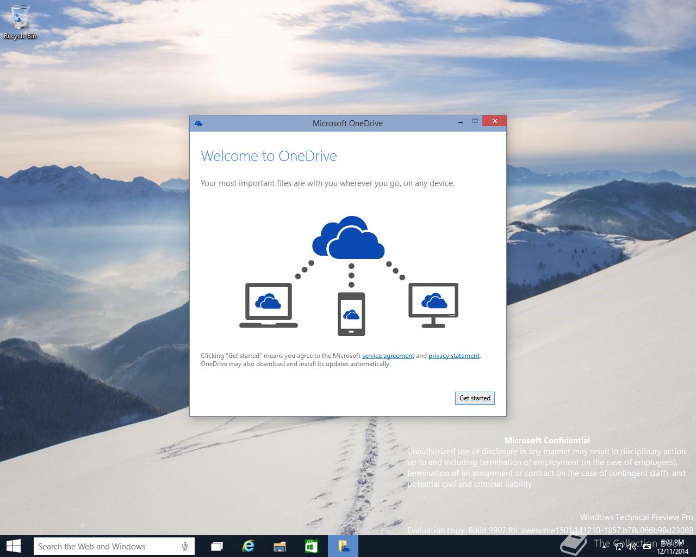Click the laptop illustration in OneDrive dialog
The height and width of the screenshot is (557, 696).
tap(269, 306)
